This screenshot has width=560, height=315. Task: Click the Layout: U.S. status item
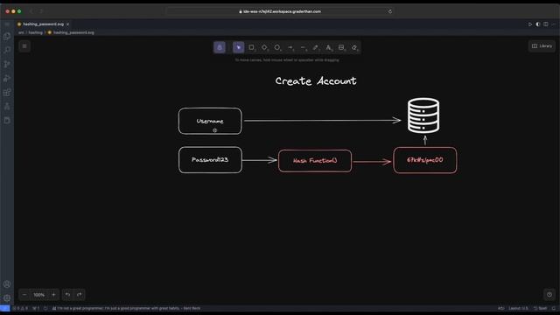(518, 308)
